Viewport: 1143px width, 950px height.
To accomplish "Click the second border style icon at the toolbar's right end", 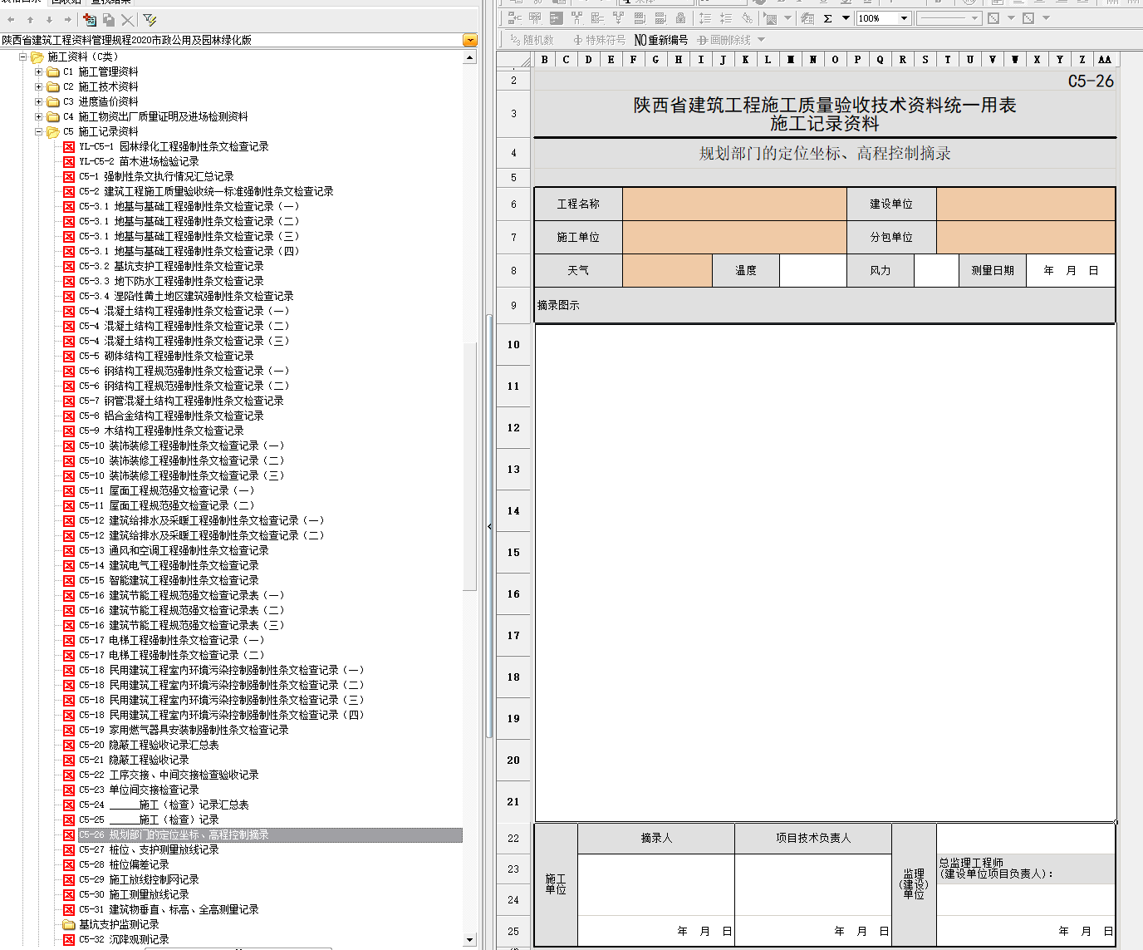I will [x=1028, y=18].
